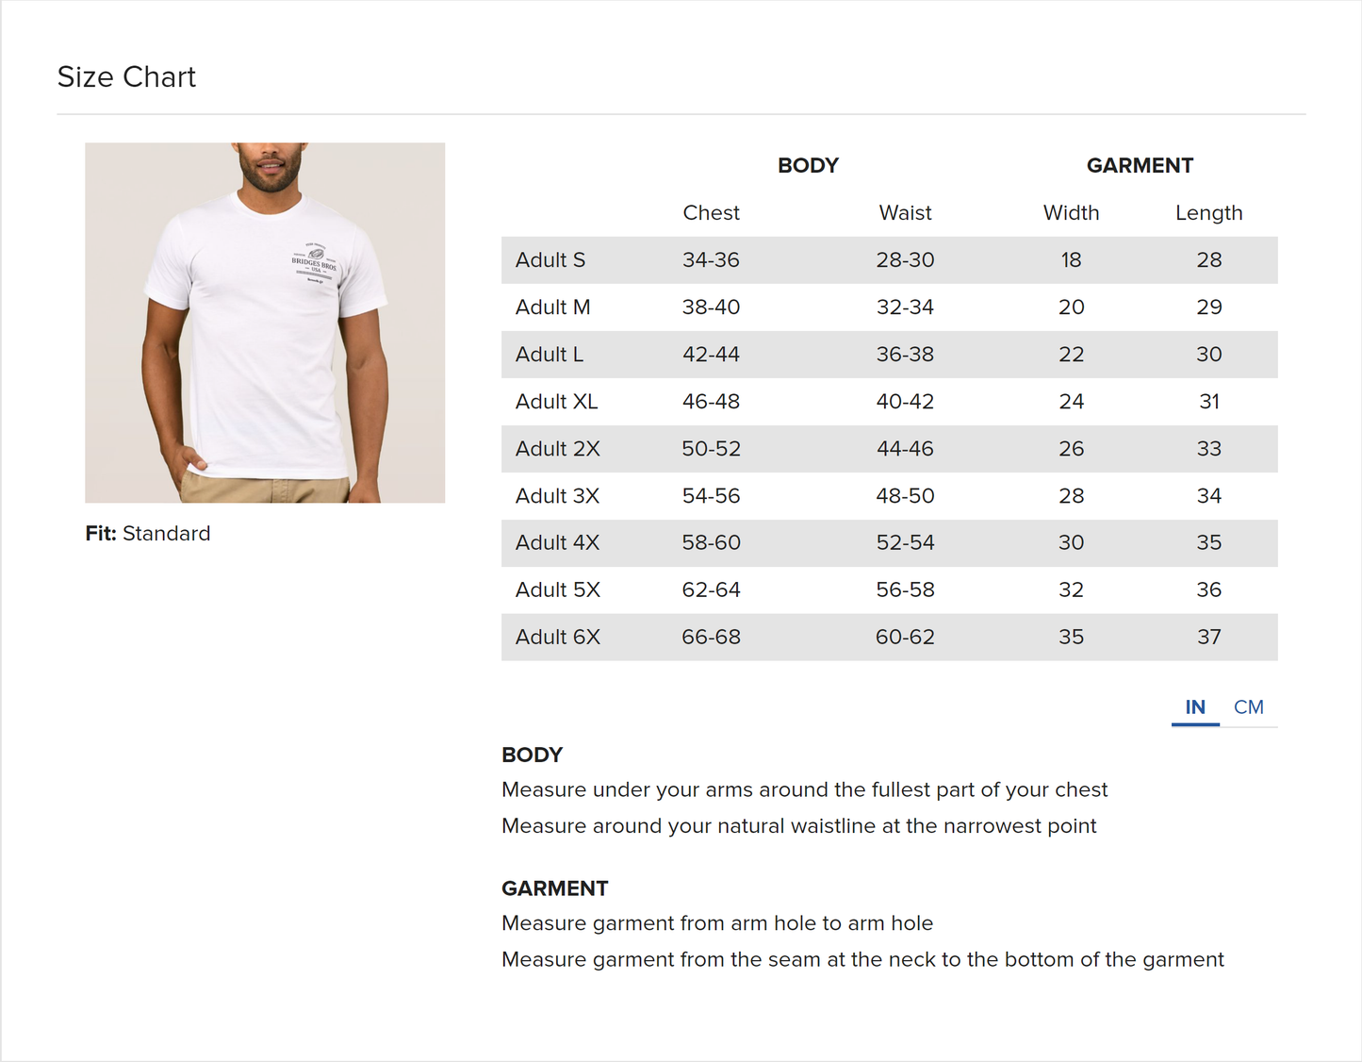Select the Width column header
The image size is (1362, 1062).
click(1071, 213)
